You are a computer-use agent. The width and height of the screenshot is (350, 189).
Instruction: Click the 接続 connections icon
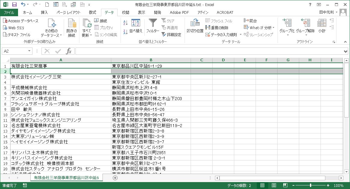pyautogui.click(x=100, y=21)
